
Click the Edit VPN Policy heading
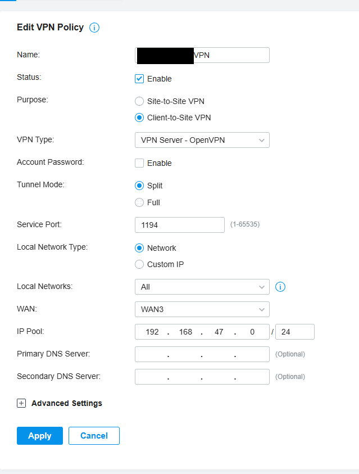click(50, 28)
